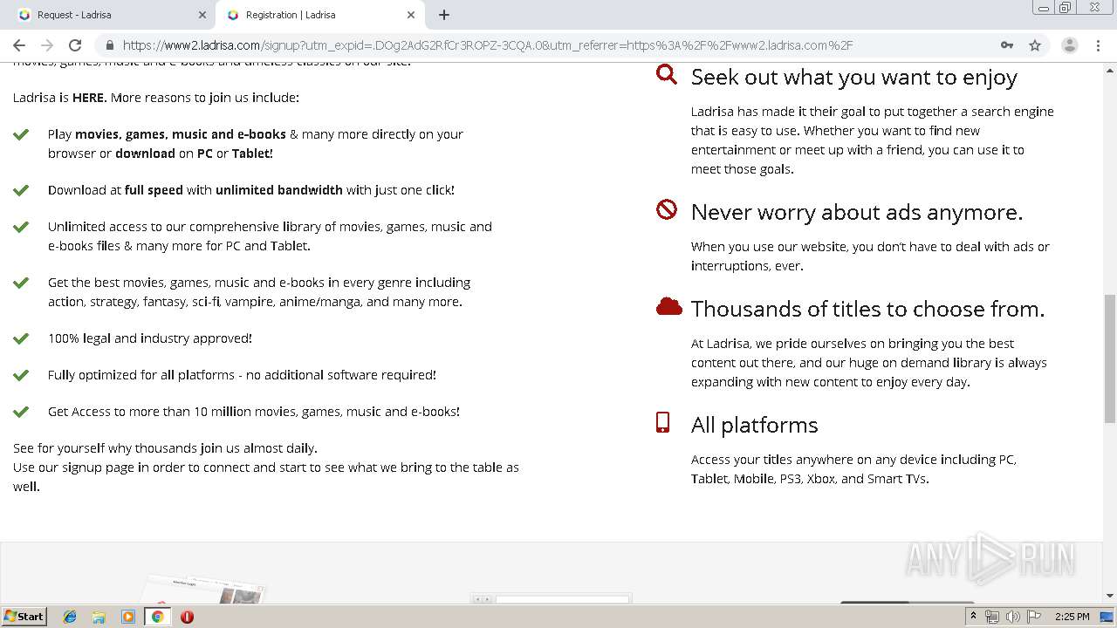Reload the current page
The image size is (1117, 628).
click(75, 45)
